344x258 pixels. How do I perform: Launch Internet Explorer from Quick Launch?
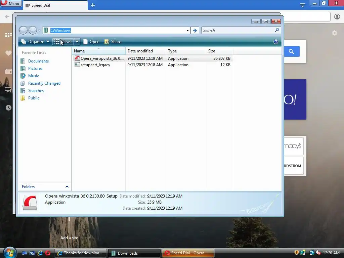(x=40, y=253)
